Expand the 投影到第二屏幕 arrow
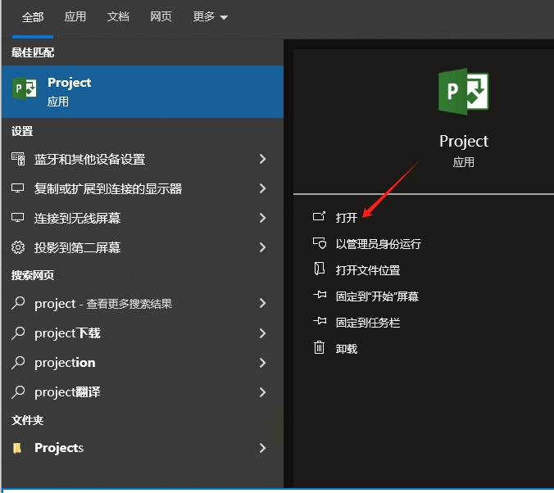This screenshot has width=554, height=493. point(262,247)
